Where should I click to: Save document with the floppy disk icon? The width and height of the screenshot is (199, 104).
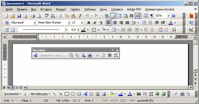[x=19, y=16]
